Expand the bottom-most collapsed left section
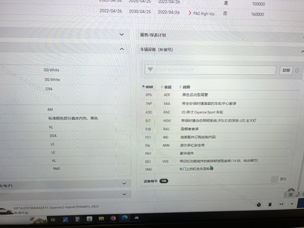 (124, 194)
